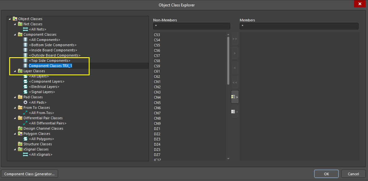Image resolution: width=368 pixels, height=181 pixels.
Task: Confirm changes with the OK button
Action: coord(326,174)
